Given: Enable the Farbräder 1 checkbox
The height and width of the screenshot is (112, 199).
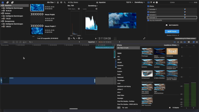Looking at the screenshot, I should 148,9.
